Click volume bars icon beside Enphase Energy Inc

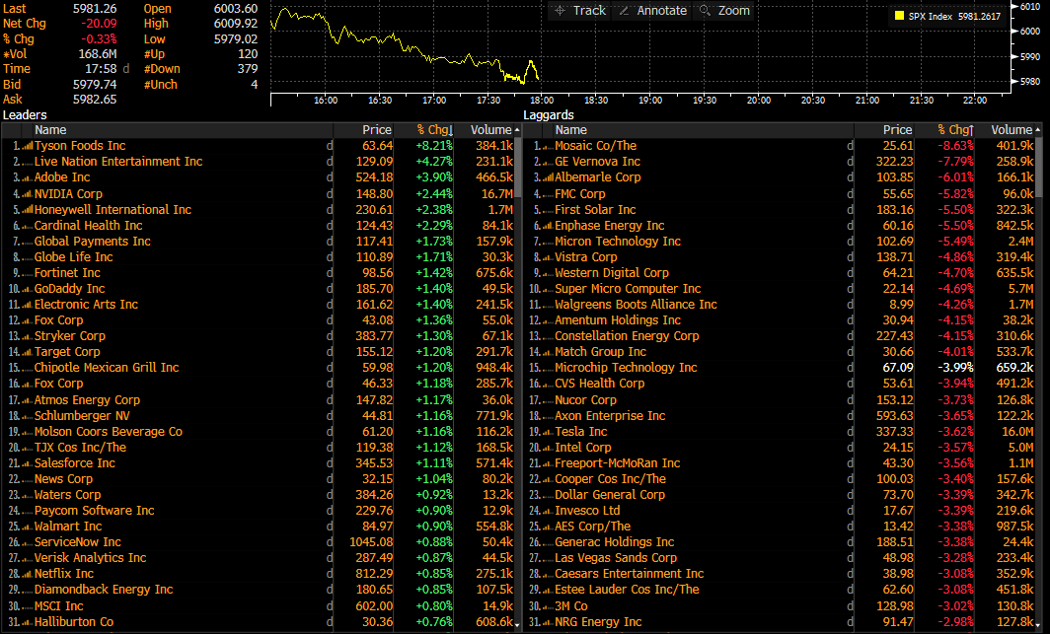coord(547,226)
